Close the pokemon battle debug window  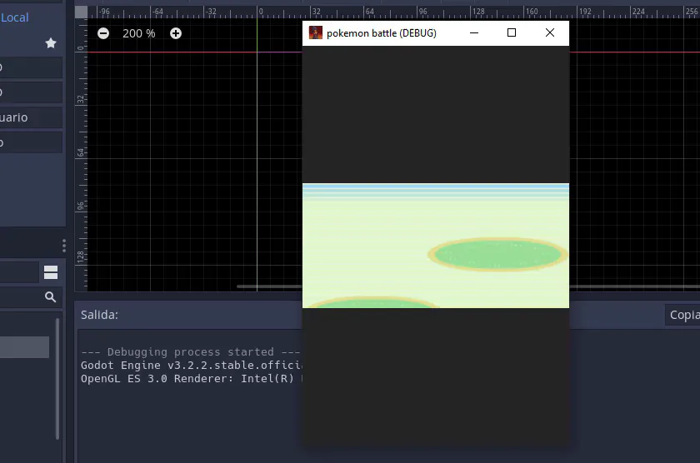[x=550, y=33]
